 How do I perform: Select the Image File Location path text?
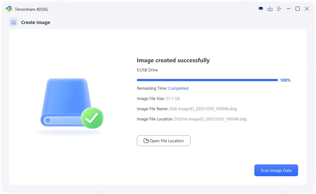click(x=210, y=119)
